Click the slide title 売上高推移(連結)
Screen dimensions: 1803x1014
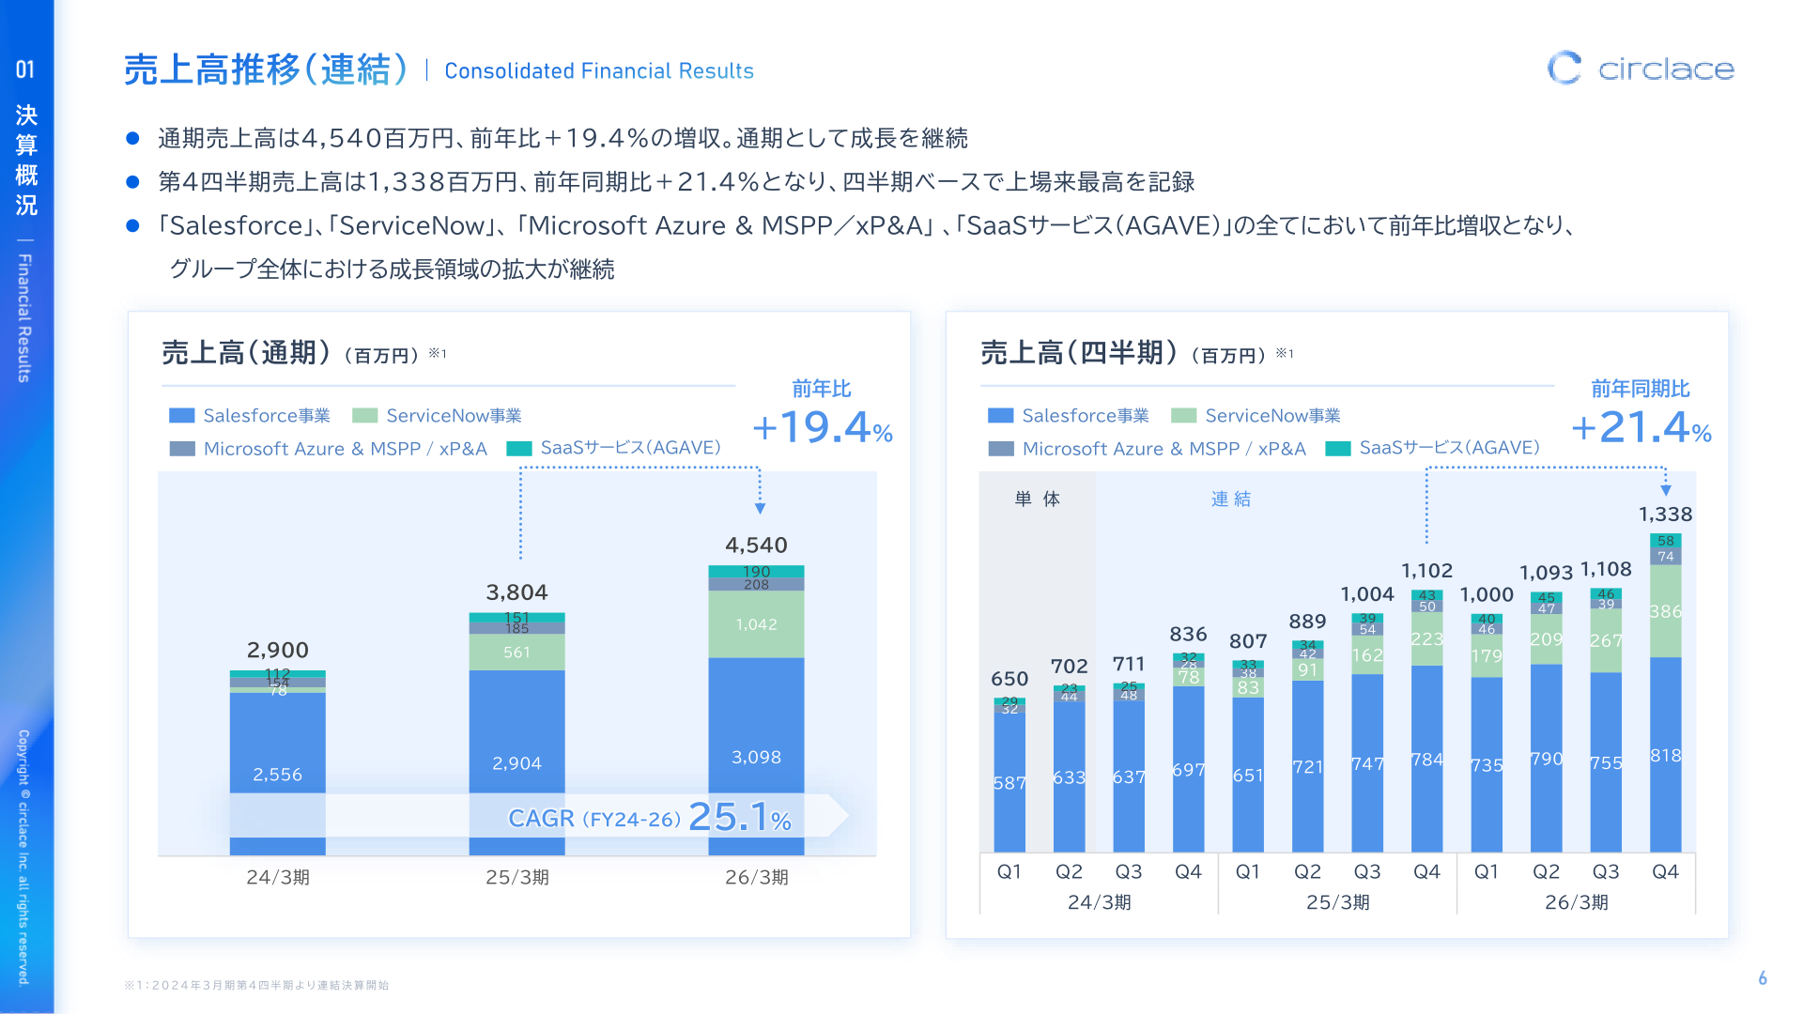pos(267,69)
